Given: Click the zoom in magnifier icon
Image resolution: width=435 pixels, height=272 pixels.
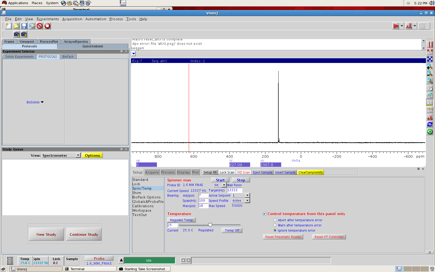Looking at the screenshot, I should tap(430, 66).
